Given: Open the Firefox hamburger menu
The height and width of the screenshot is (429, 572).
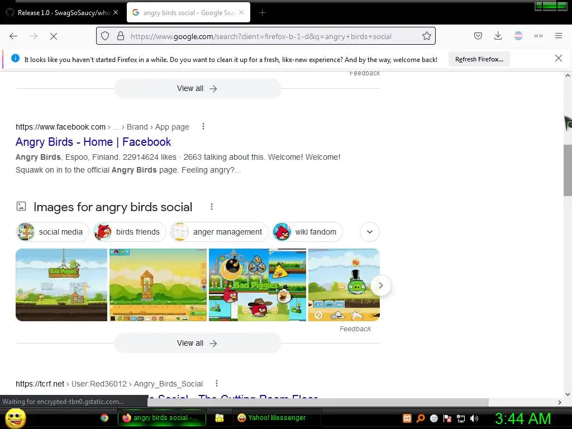Looking at the screenshot, I should (x=559, y=36).
